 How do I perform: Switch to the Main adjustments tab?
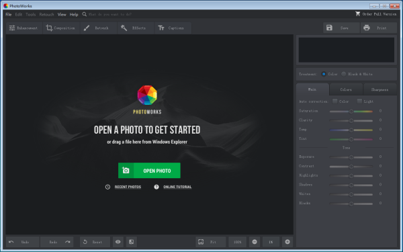click(312, 89)
